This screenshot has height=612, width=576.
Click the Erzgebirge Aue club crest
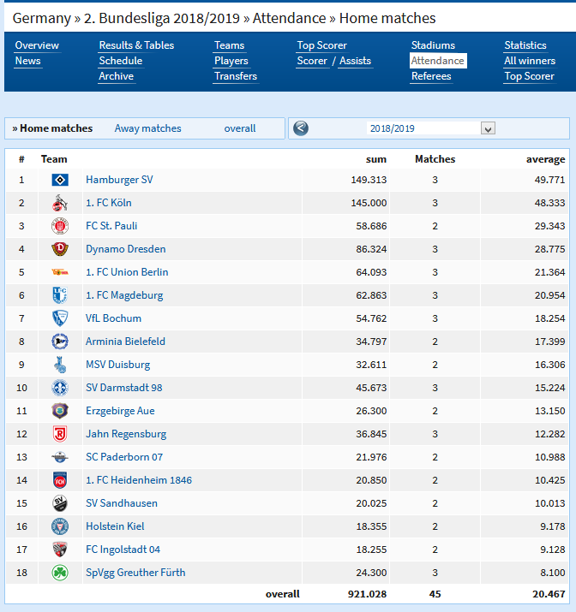60,411
